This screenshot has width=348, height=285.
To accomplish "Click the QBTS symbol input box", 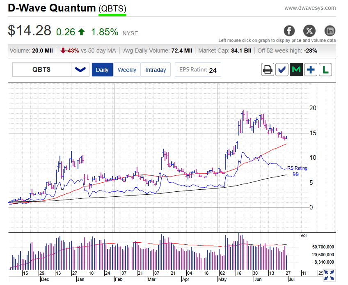I will tap(42, 70).
